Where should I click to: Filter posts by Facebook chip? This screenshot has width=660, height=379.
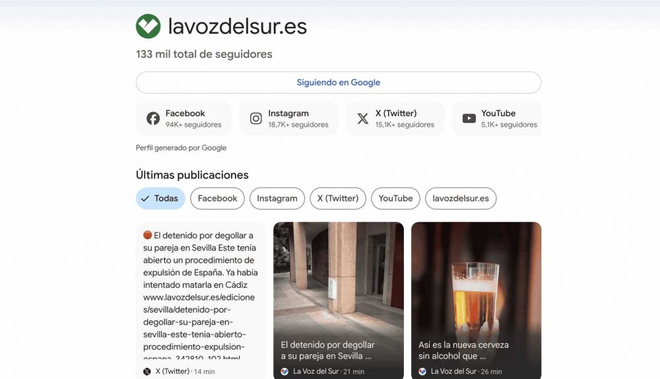pyautogui.click(x=217, y=198)
